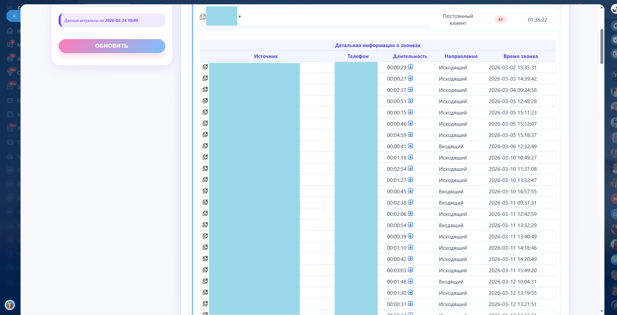Click the Детальная информация о звонках heading
This screenshot has width=617, height=315.
(378, 45)
